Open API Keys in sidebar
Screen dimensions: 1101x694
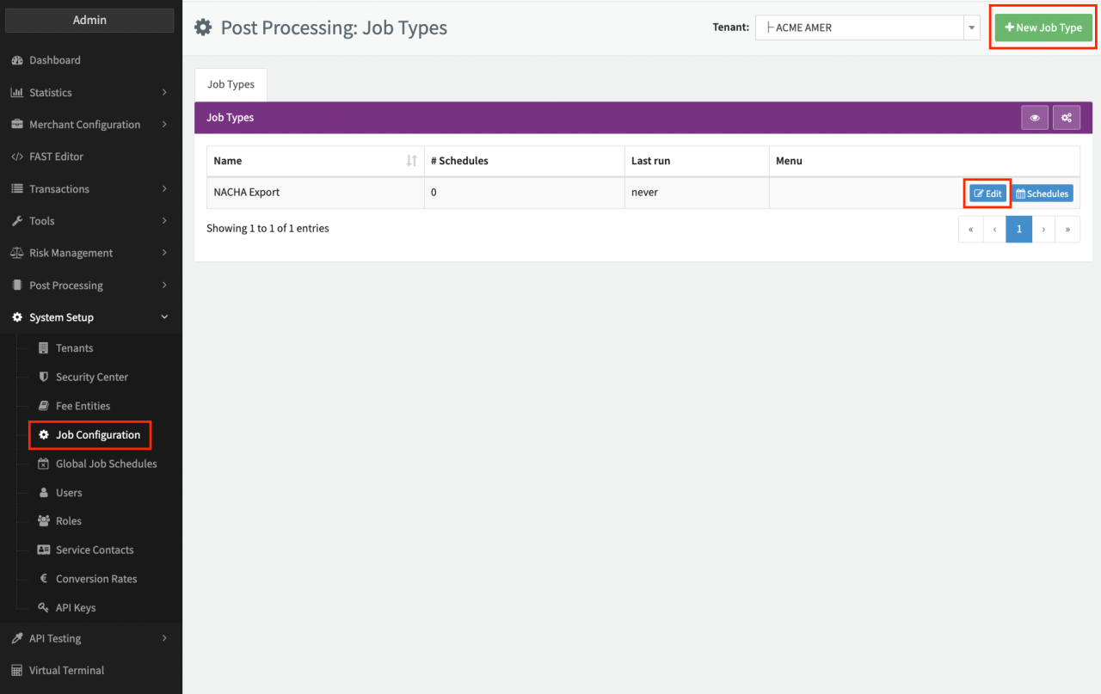(76, 607)
